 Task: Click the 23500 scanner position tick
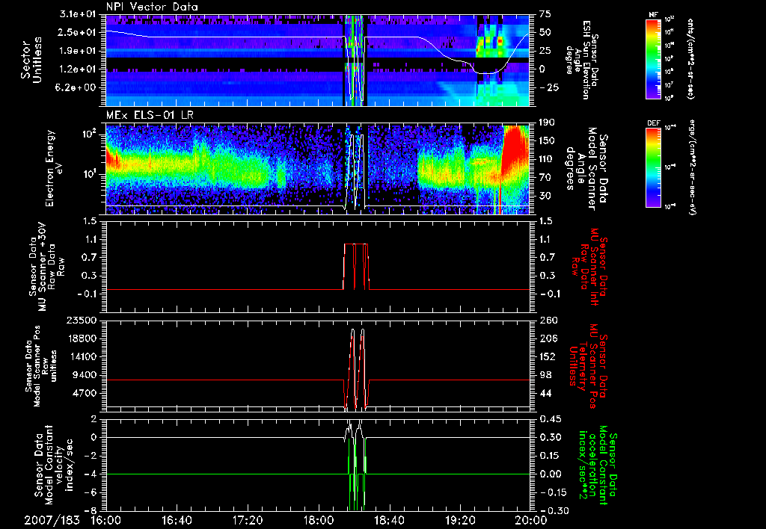click(81, 321)
